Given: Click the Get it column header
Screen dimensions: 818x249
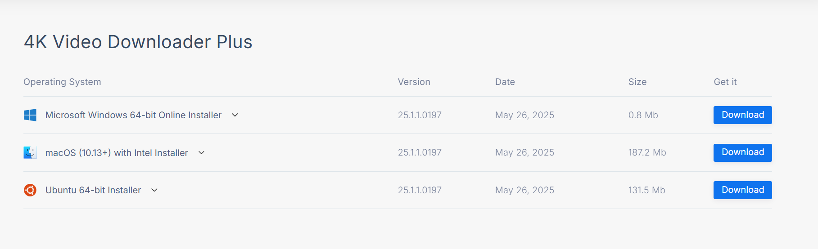Looking at the screenshot, I should pos(725,82).
